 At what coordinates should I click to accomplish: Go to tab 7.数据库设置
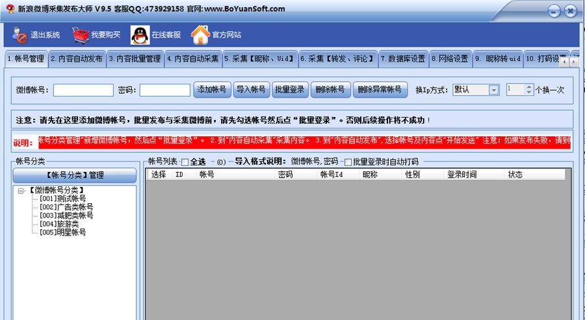coord(403,59)
